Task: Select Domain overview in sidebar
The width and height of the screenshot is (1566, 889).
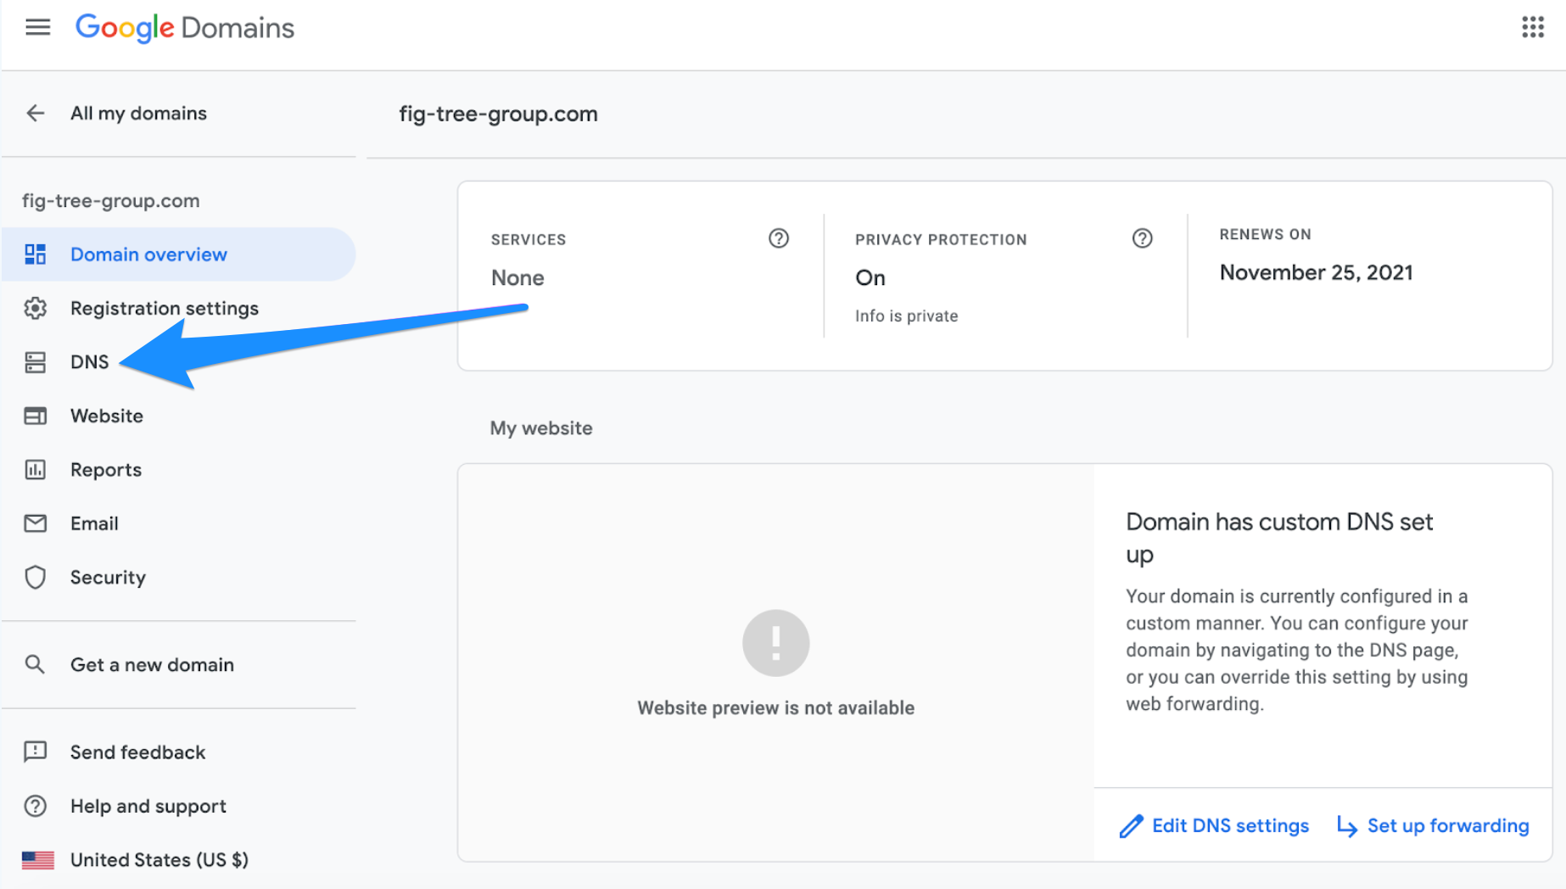Action: (148, 254)
